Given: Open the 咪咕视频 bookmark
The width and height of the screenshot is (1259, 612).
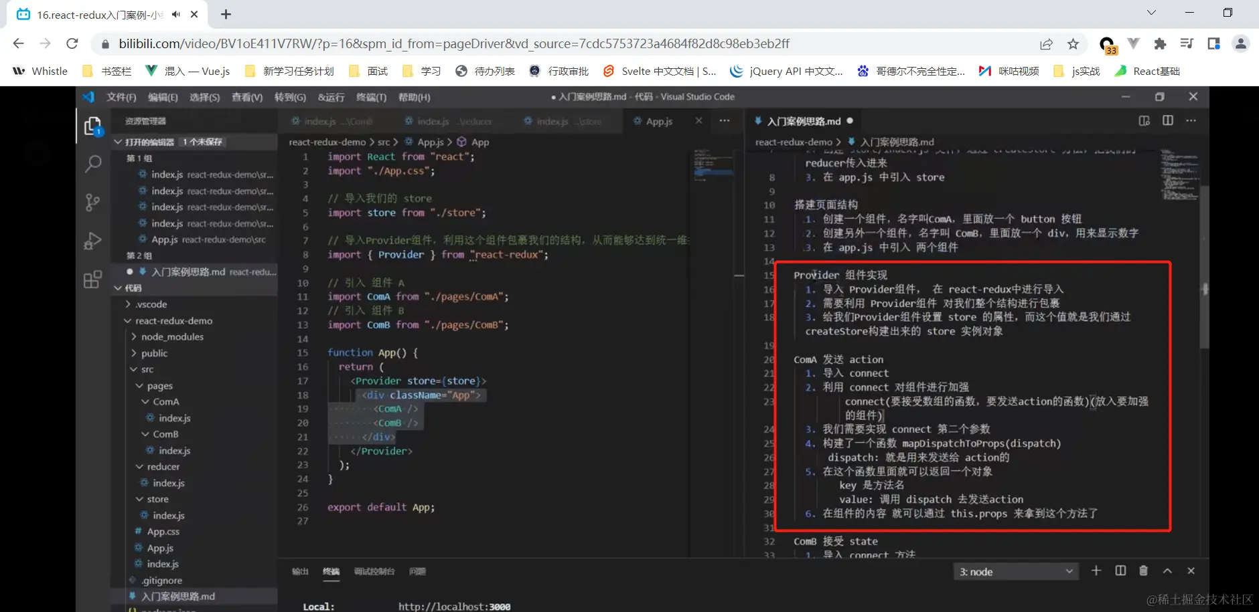Looking at the screenshot, I should click(x=1009, y=71).
